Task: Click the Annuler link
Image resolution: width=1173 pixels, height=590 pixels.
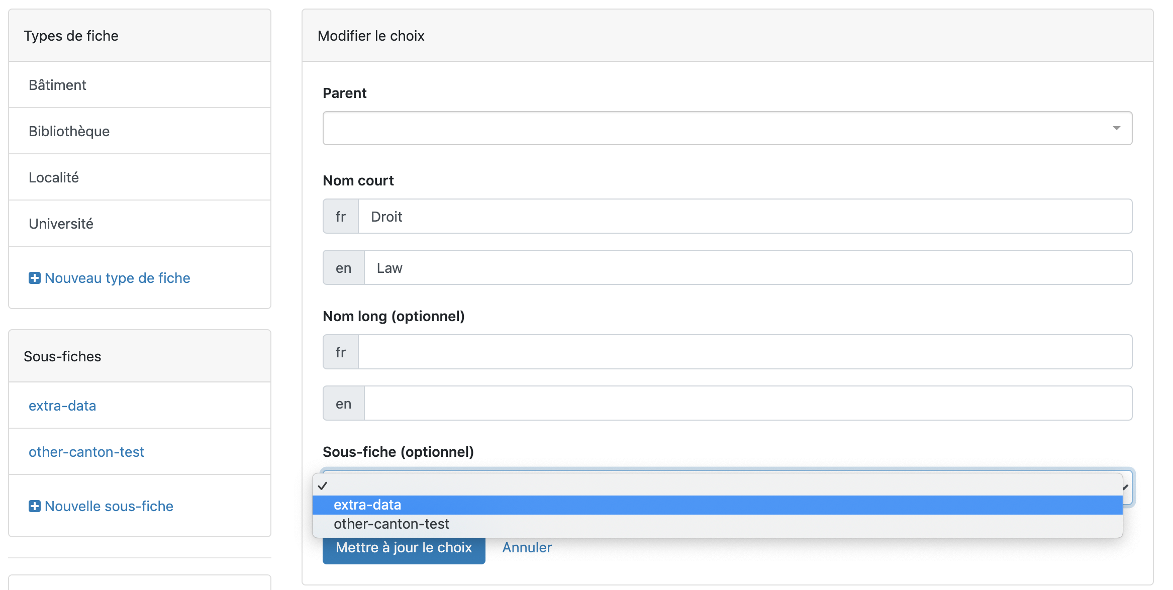Action: coord(527,547)
